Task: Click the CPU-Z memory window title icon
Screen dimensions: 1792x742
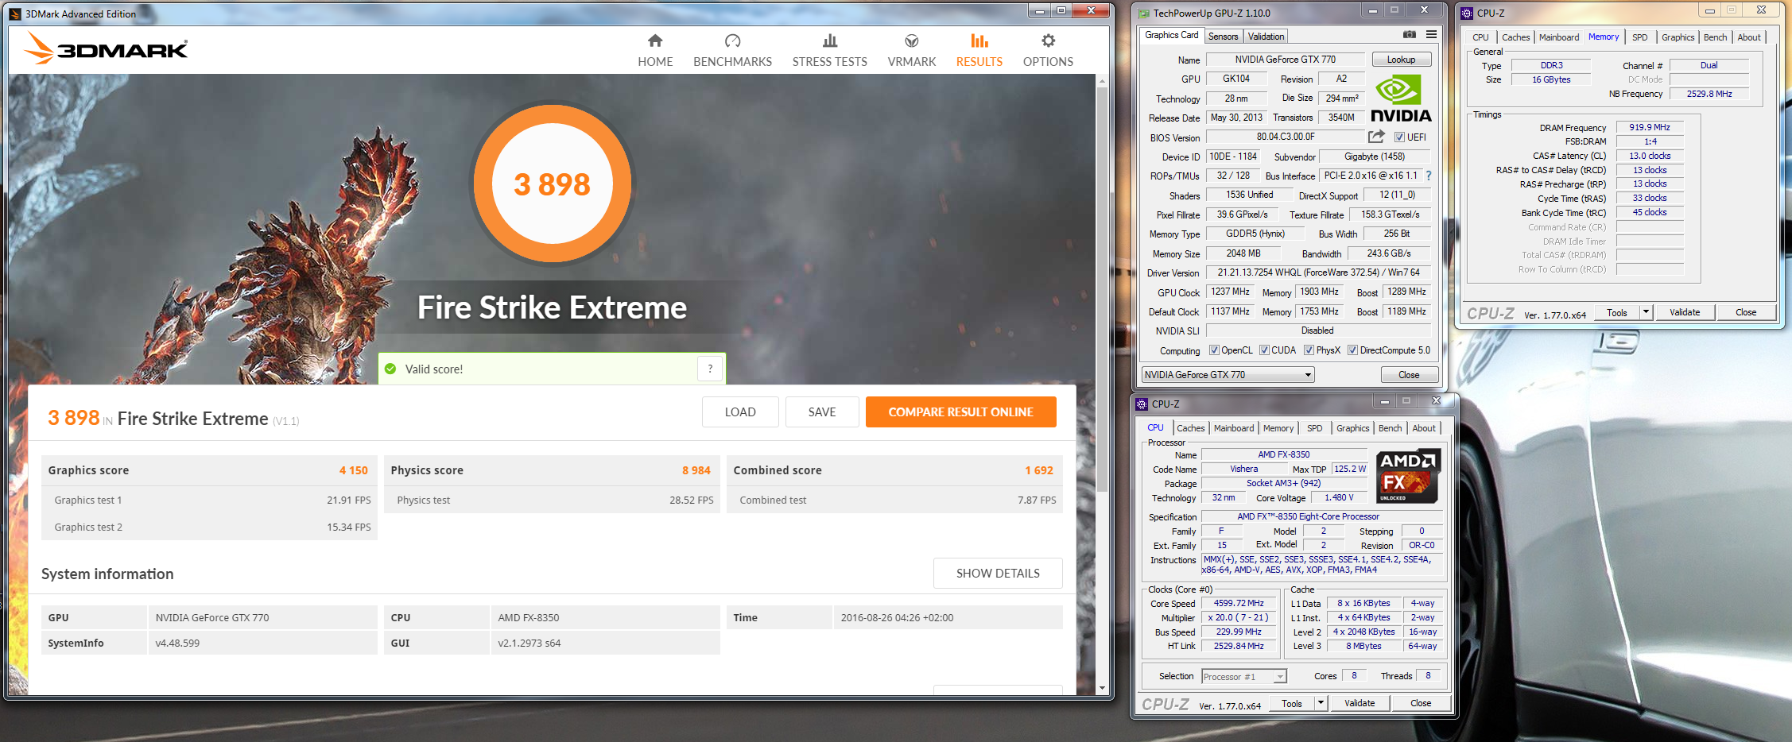Action: tap(1467, 14)
